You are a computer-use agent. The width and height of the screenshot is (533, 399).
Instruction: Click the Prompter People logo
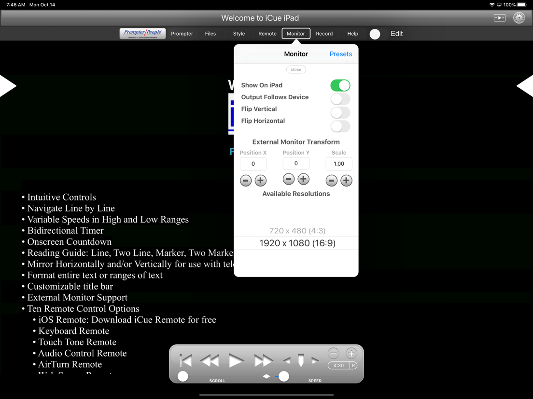(142, 34)
